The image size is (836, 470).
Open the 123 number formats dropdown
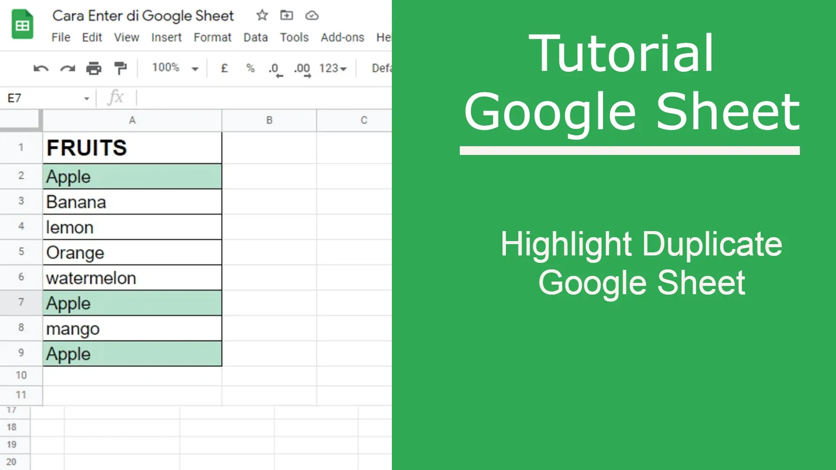(x=333, y=68)
